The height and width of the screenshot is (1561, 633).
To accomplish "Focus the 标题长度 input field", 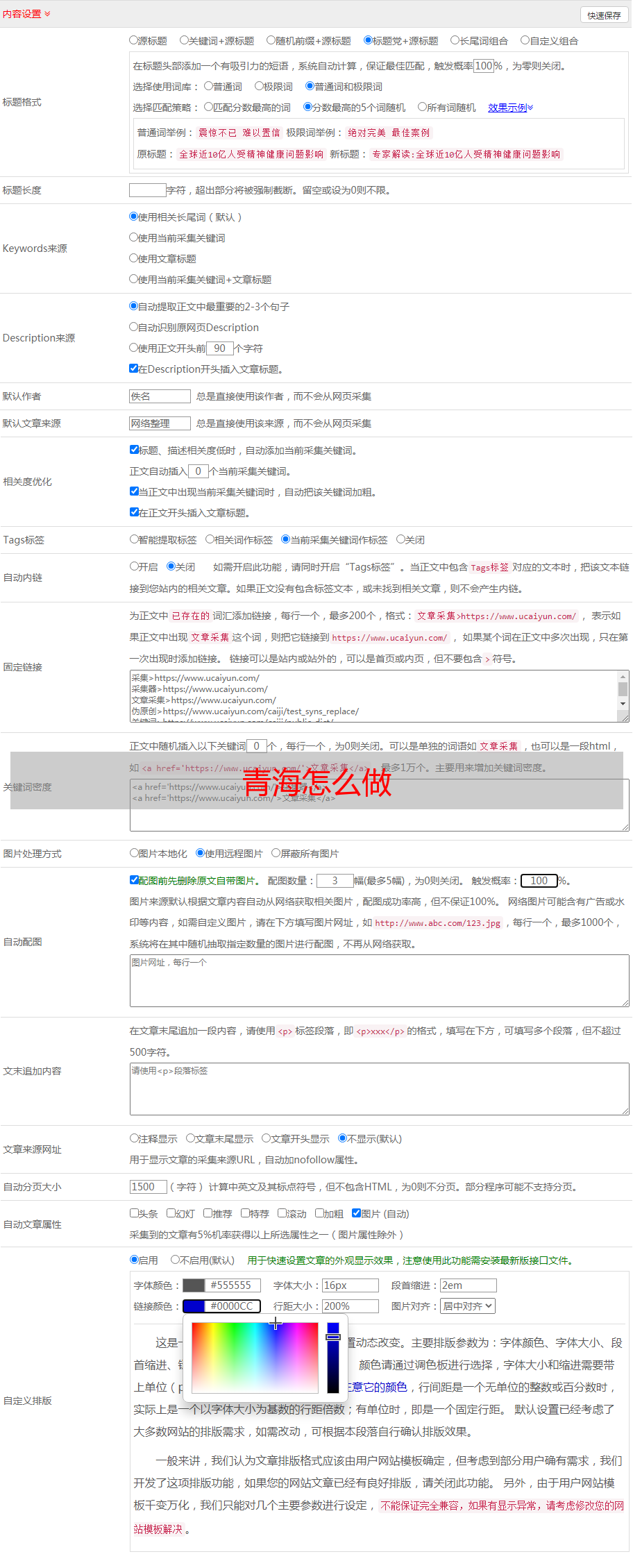I will tap(147, 190).
